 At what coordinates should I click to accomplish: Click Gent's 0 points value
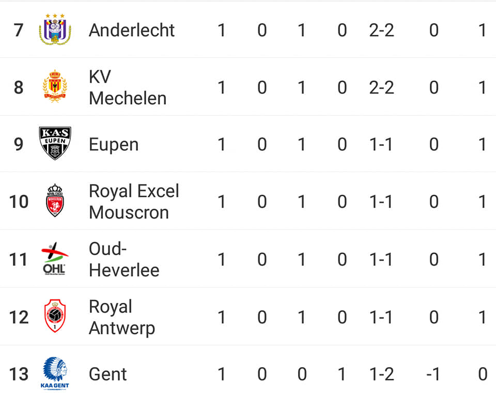point(483,374)
